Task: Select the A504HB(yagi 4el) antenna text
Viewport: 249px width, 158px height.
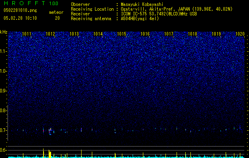Action: click(x=140, y=19)
